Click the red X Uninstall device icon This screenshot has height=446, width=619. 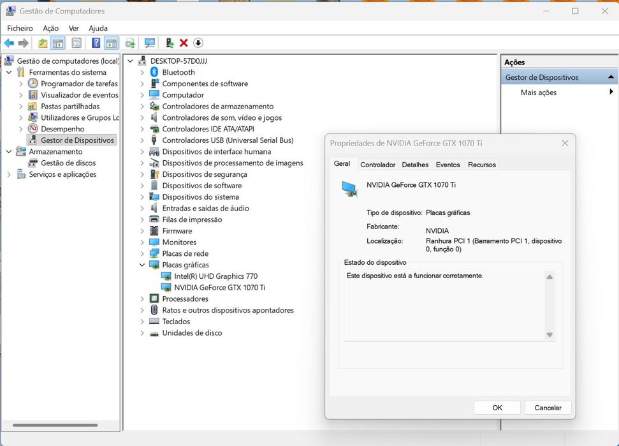coord(184,43)
